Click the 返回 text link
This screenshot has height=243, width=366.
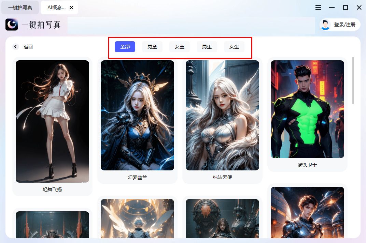(28, 47)
